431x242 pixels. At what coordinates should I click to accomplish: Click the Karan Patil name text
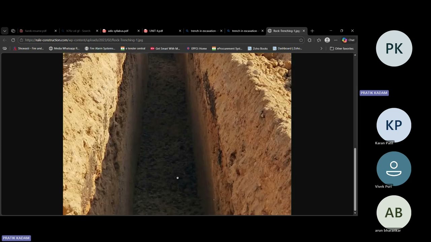(x=384, y=143)
